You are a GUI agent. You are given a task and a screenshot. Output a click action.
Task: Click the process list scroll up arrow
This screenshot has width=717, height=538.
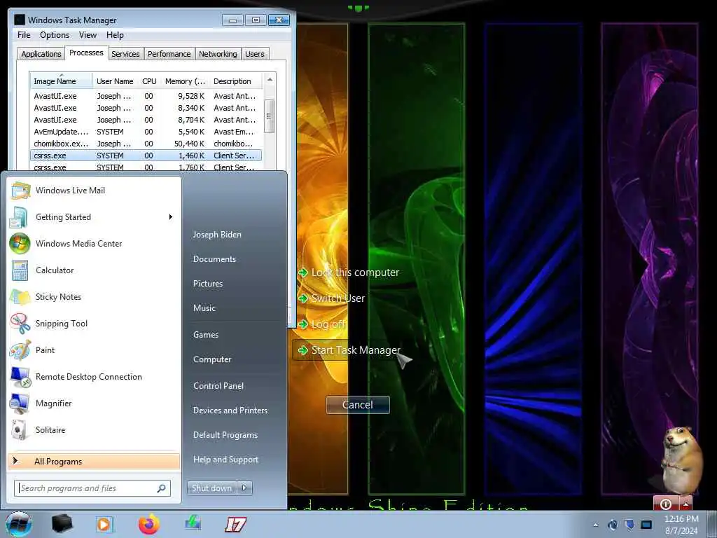[x=270, y=80]
